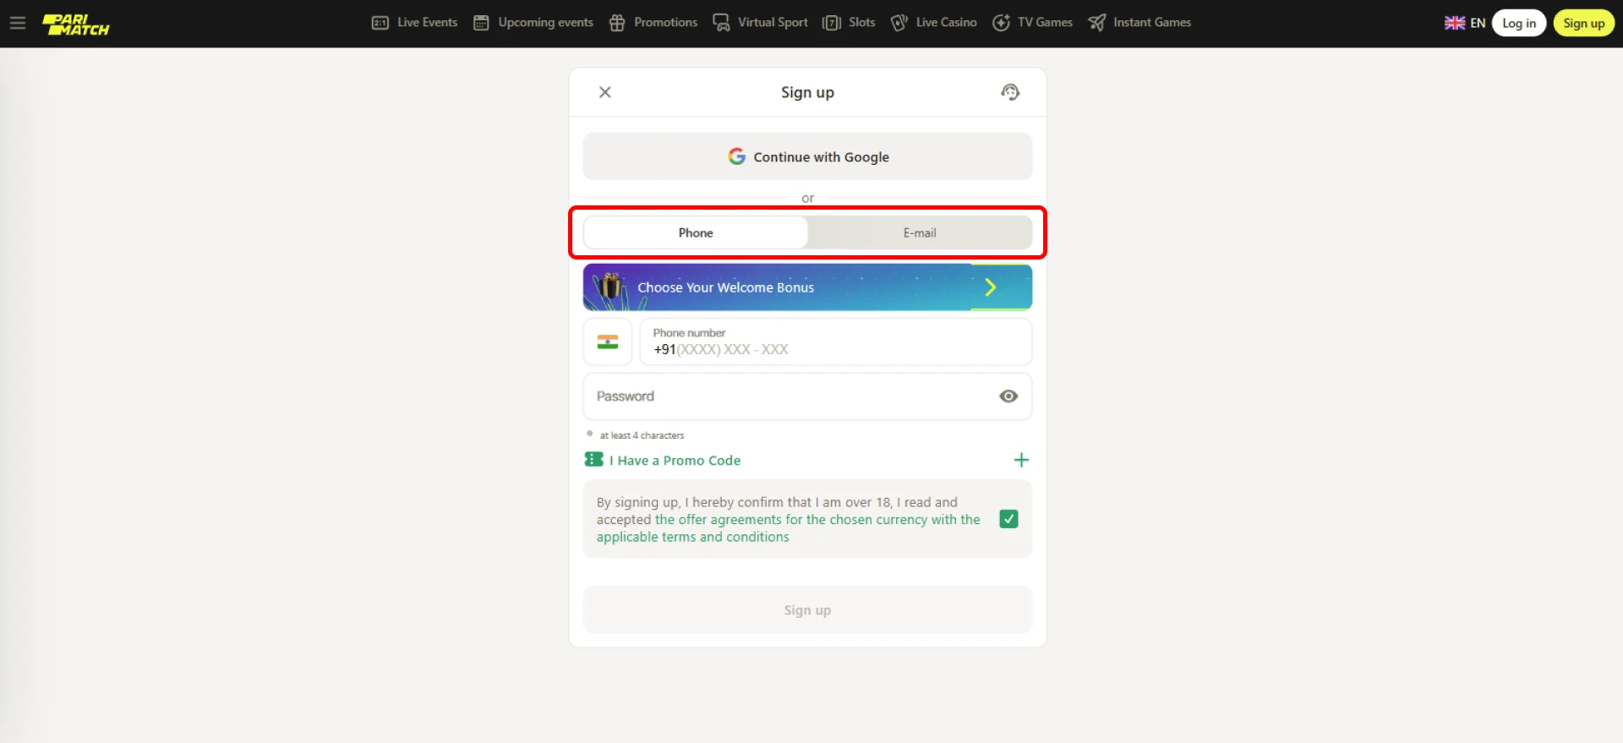Viewport: 1623px width, 743px height.
Task: Focus the Password field
Action: 807,396
